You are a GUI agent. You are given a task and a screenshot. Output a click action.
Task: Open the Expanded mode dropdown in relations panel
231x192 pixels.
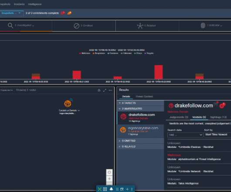[x=7, y=90]
